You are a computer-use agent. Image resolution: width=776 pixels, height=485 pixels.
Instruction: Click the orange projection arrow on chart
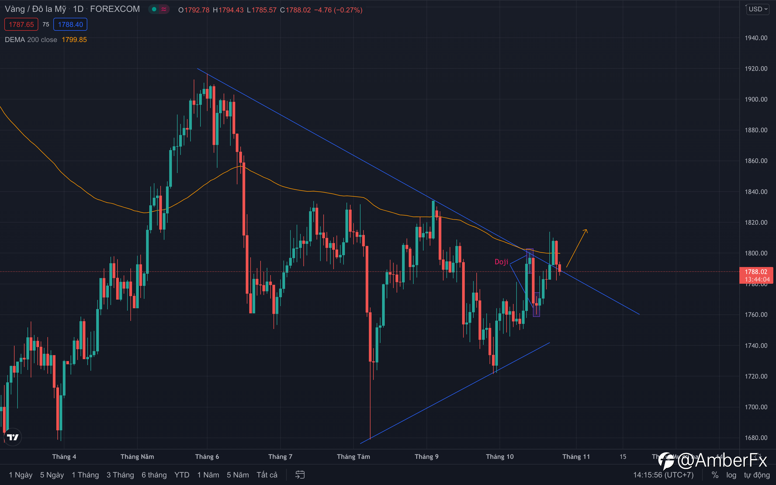point(577,248)
